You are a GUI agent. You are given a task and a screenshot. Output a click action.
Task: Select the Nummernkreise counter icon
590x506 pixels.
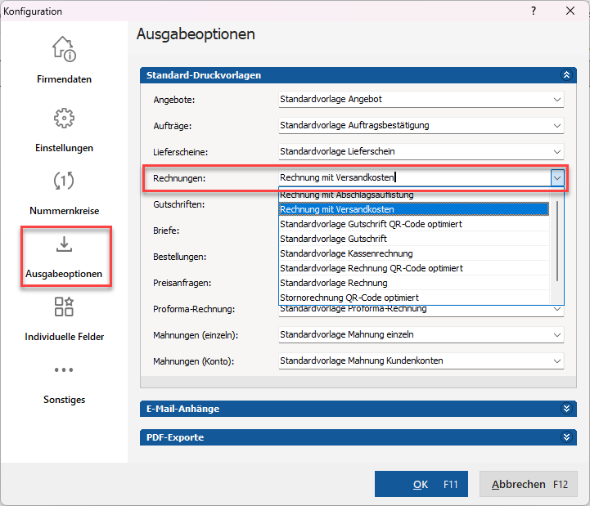pos(64,181)
